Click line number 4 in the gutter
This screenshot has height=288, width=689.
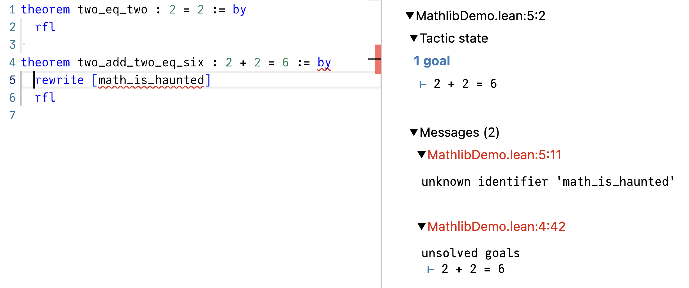(12, 62)
